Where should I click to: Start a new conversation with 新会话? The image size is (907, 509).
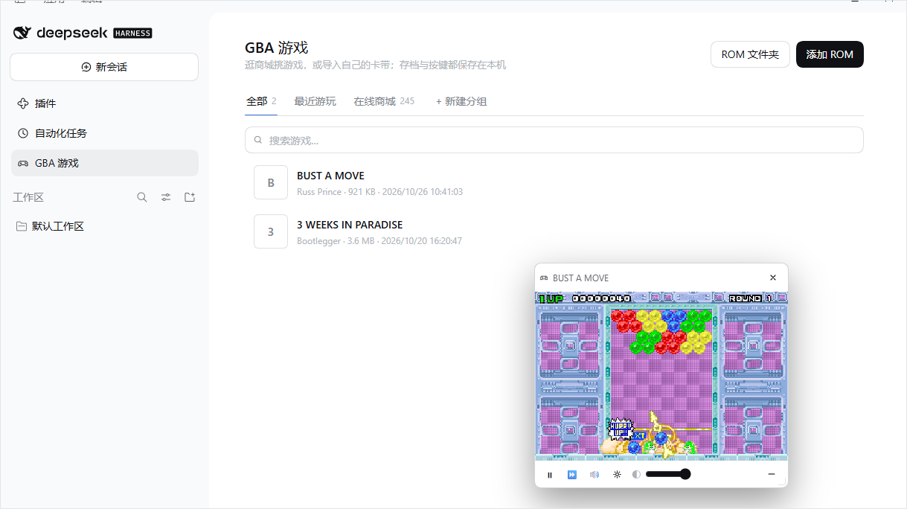[104, 67]
